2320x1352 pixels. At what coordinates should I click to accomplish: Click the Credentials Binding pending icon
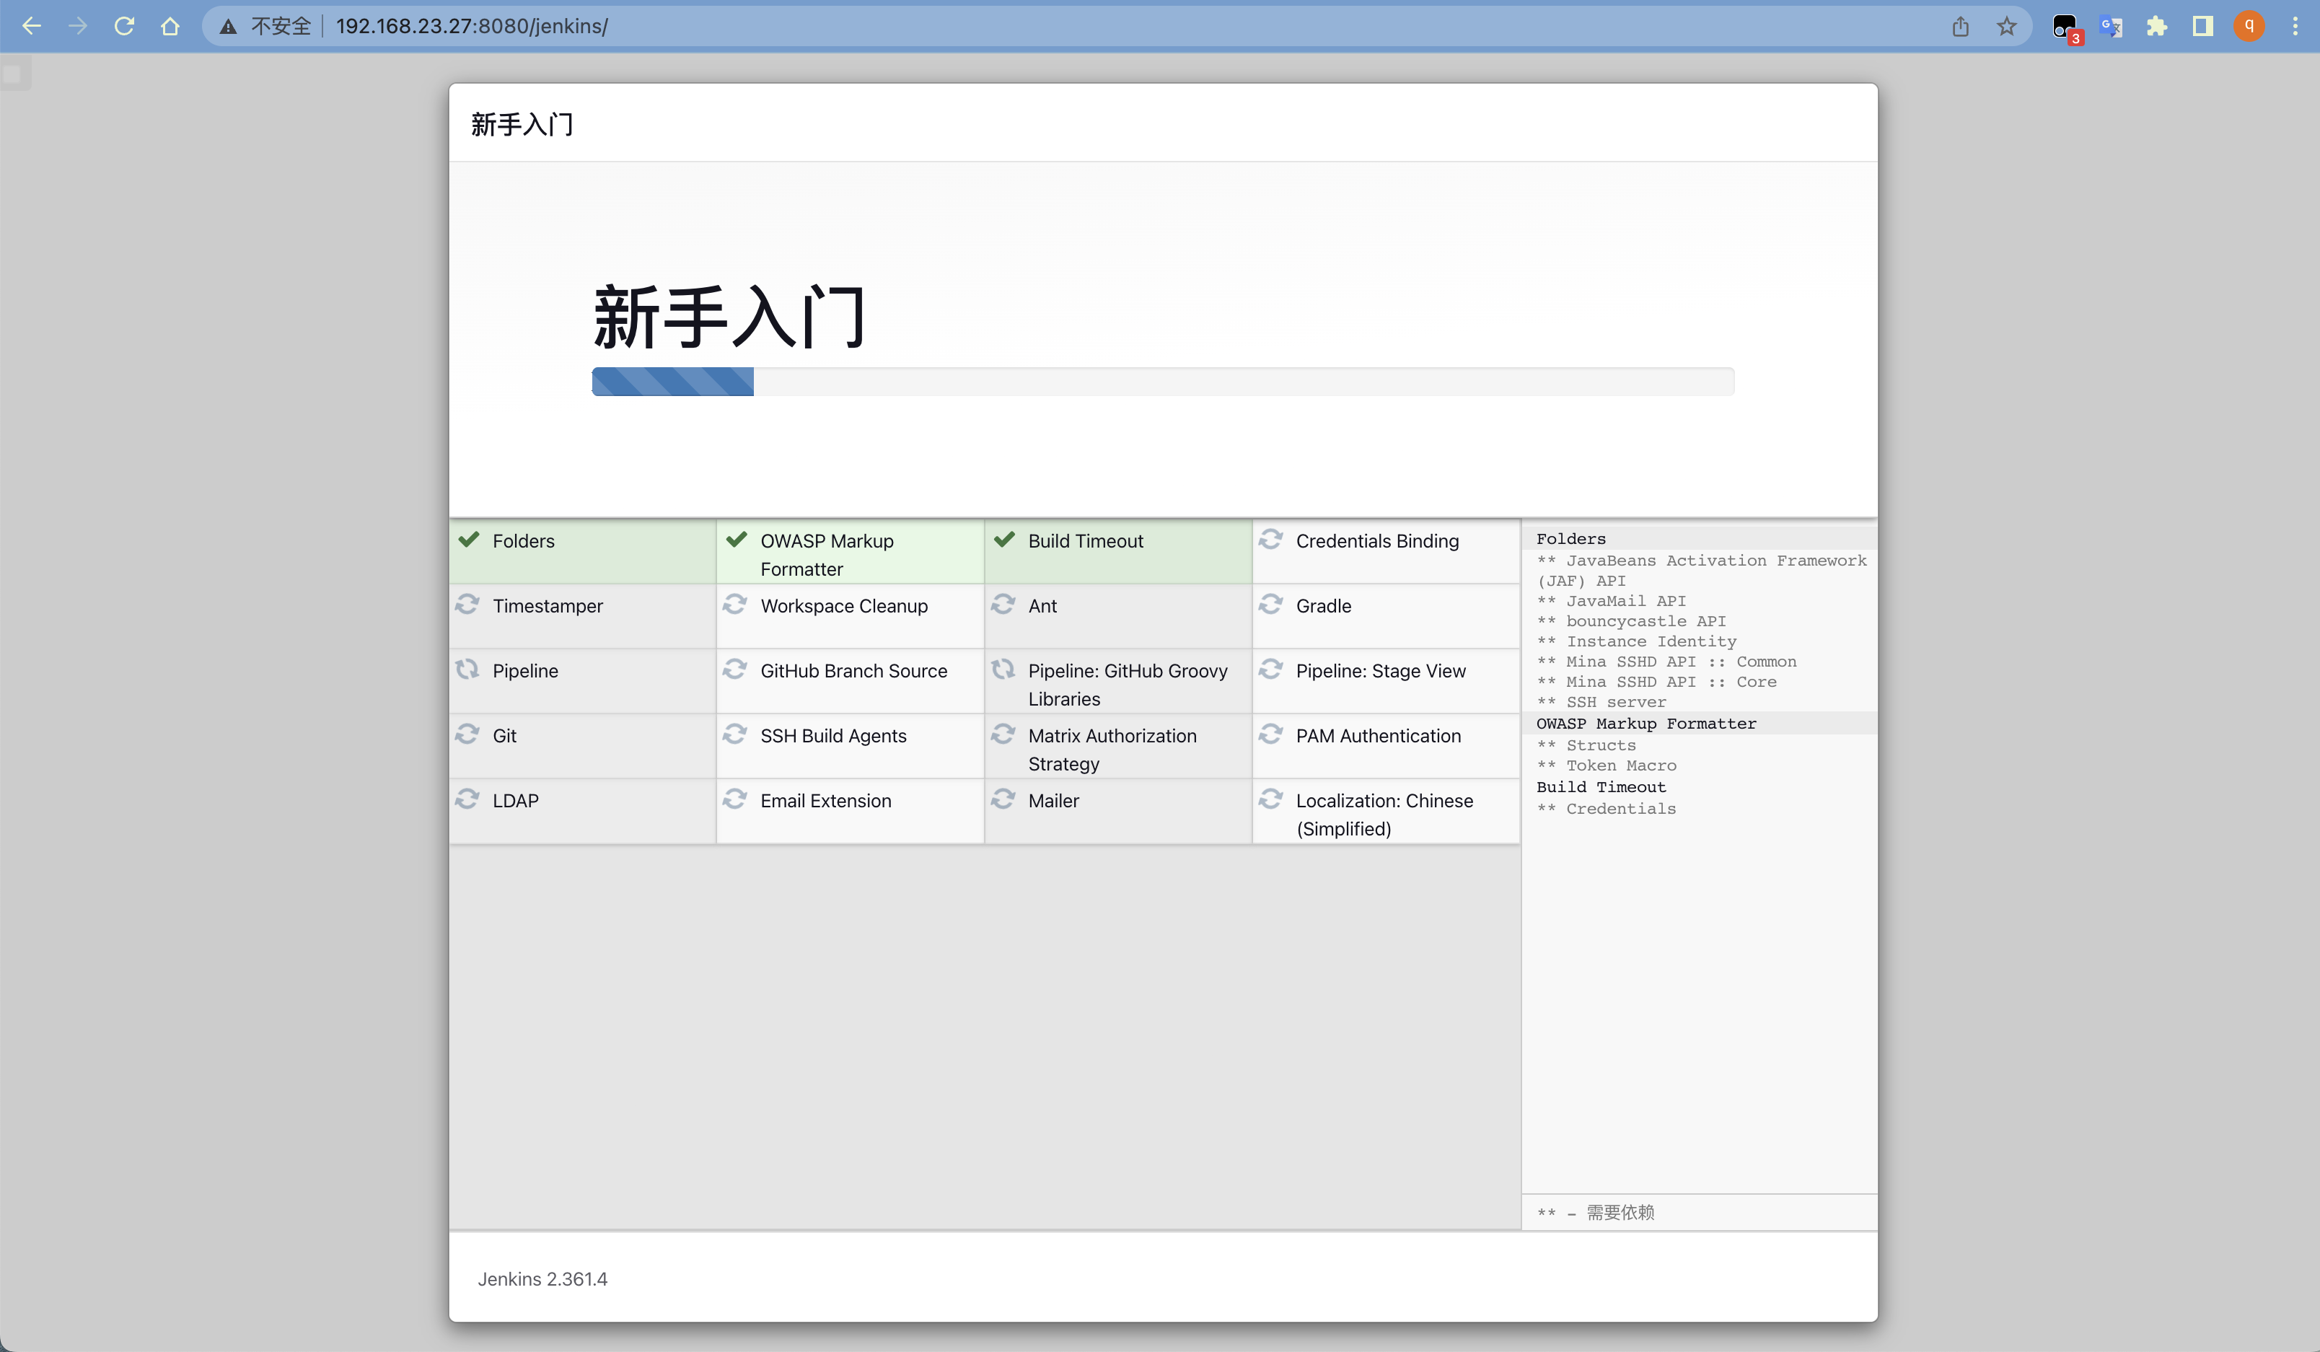pos(1271,539)
